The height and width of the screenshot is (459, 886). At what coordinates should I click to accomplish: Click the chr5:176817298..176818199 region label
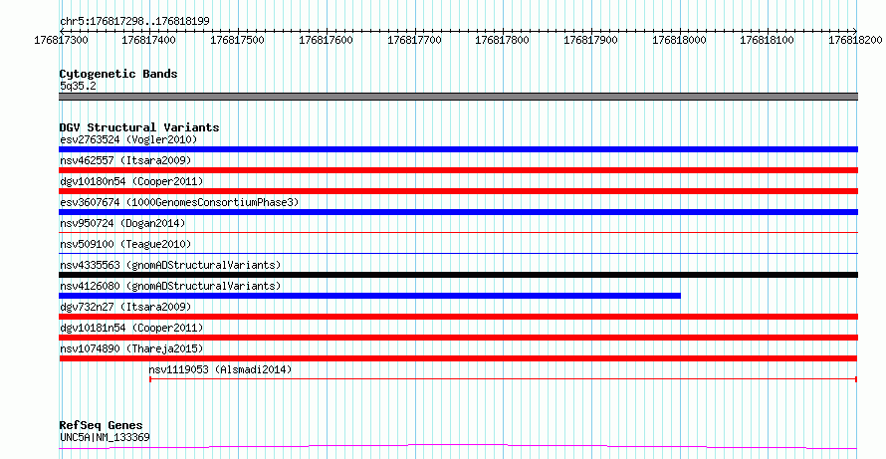pos(134,21)
